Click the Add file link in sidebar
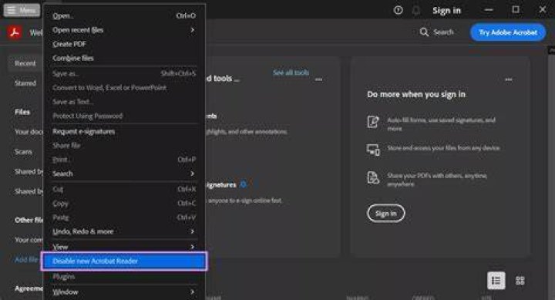The width and height of the screenshot is (555, 300). coord(26,260)
